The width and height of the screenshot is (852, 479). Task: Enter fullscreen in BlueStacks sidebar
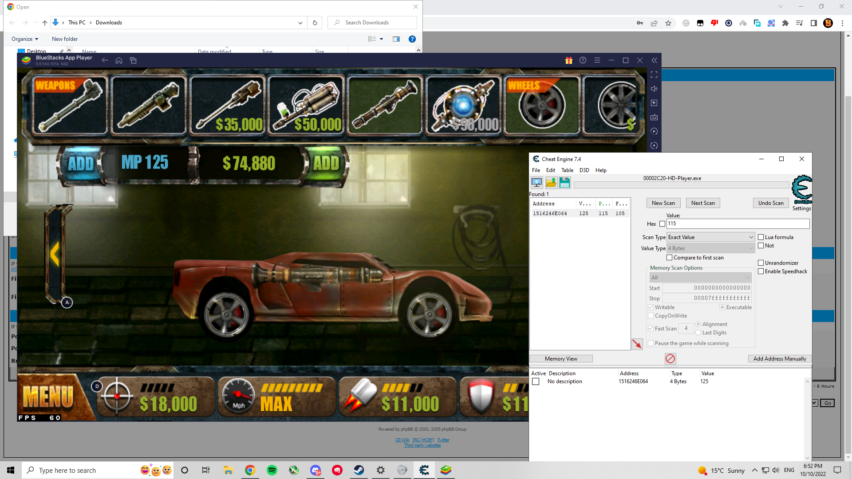point(654,75)
